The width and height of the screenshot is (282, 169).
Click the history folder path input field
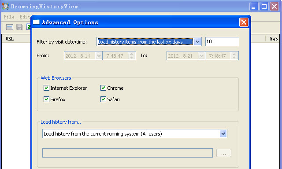coord(127,153)
